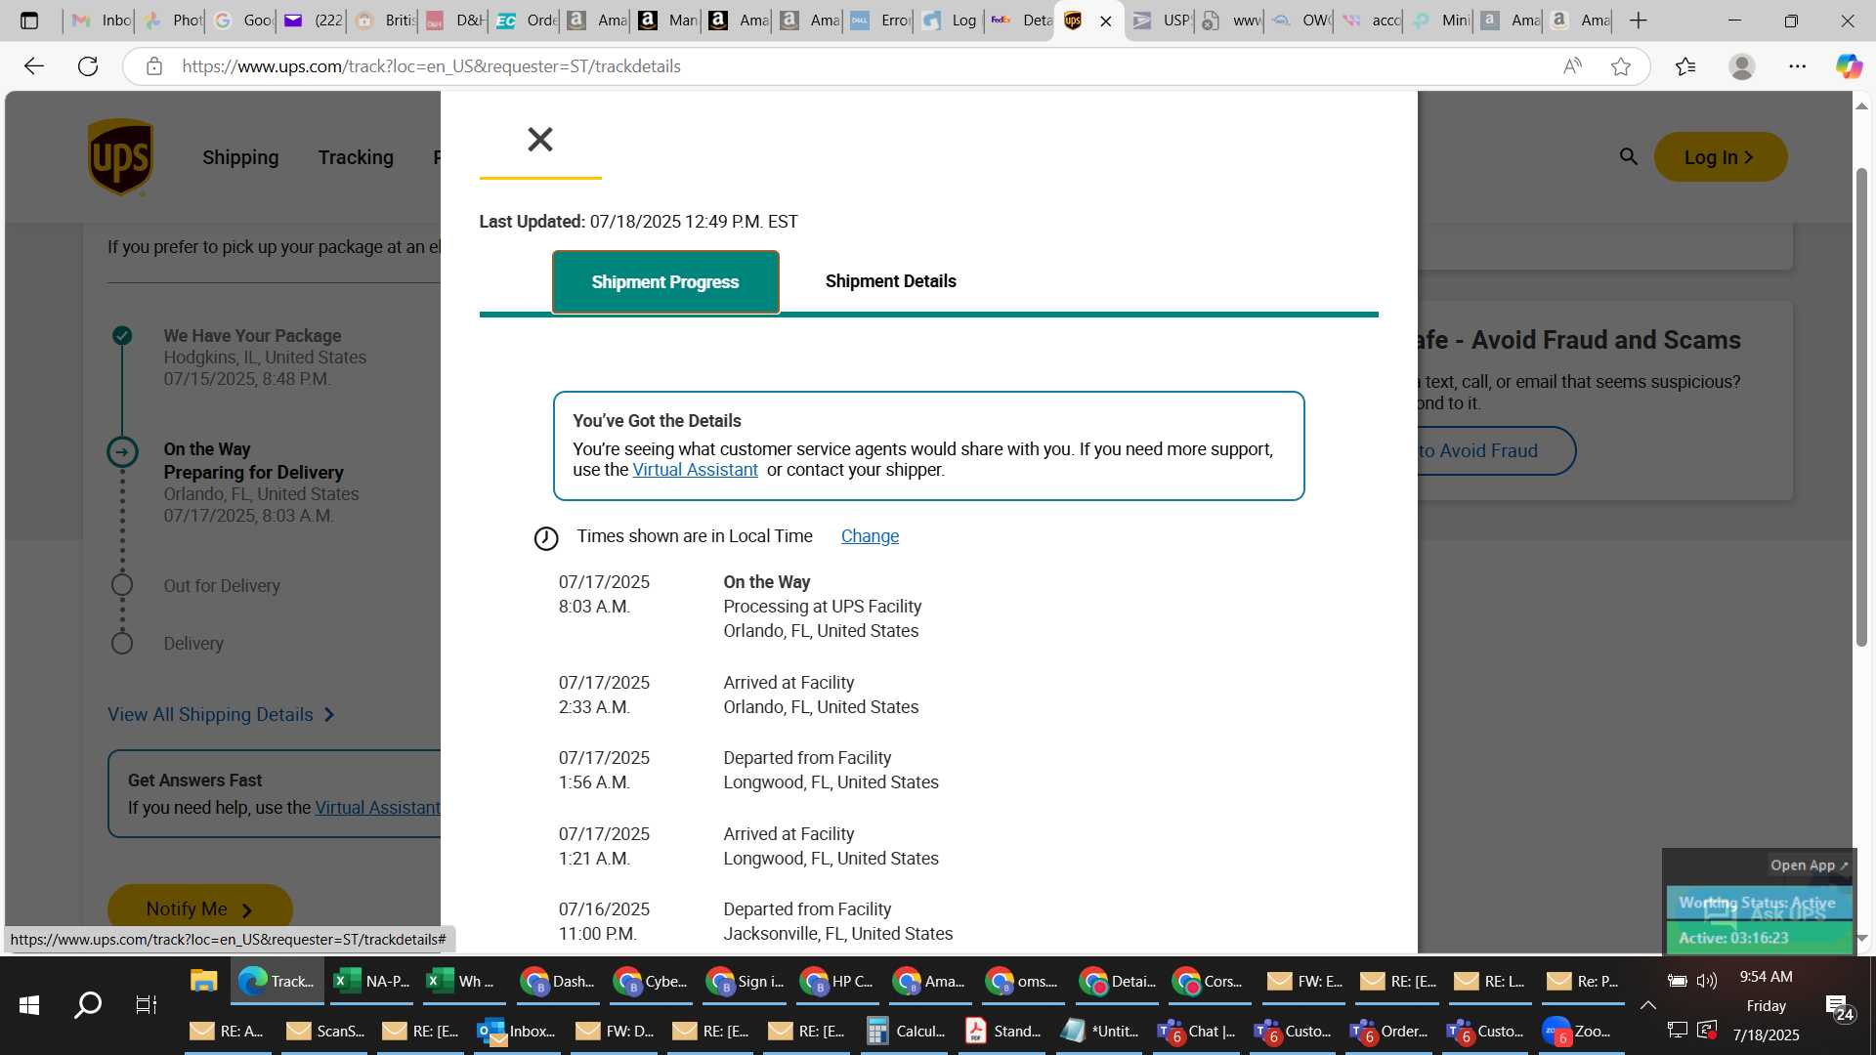Open Virtual Assistant link under Get Answers Fast

tap(377, 808)
